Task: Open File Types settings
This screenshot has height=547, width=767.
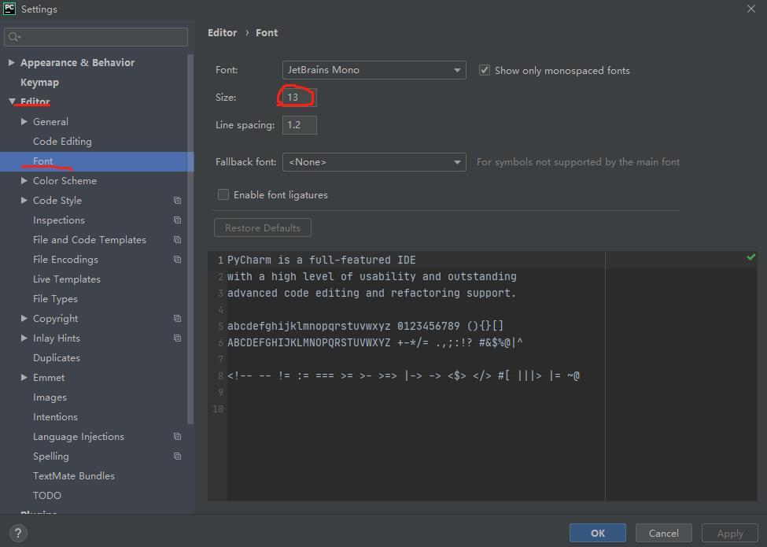Action: click(55, 299)
